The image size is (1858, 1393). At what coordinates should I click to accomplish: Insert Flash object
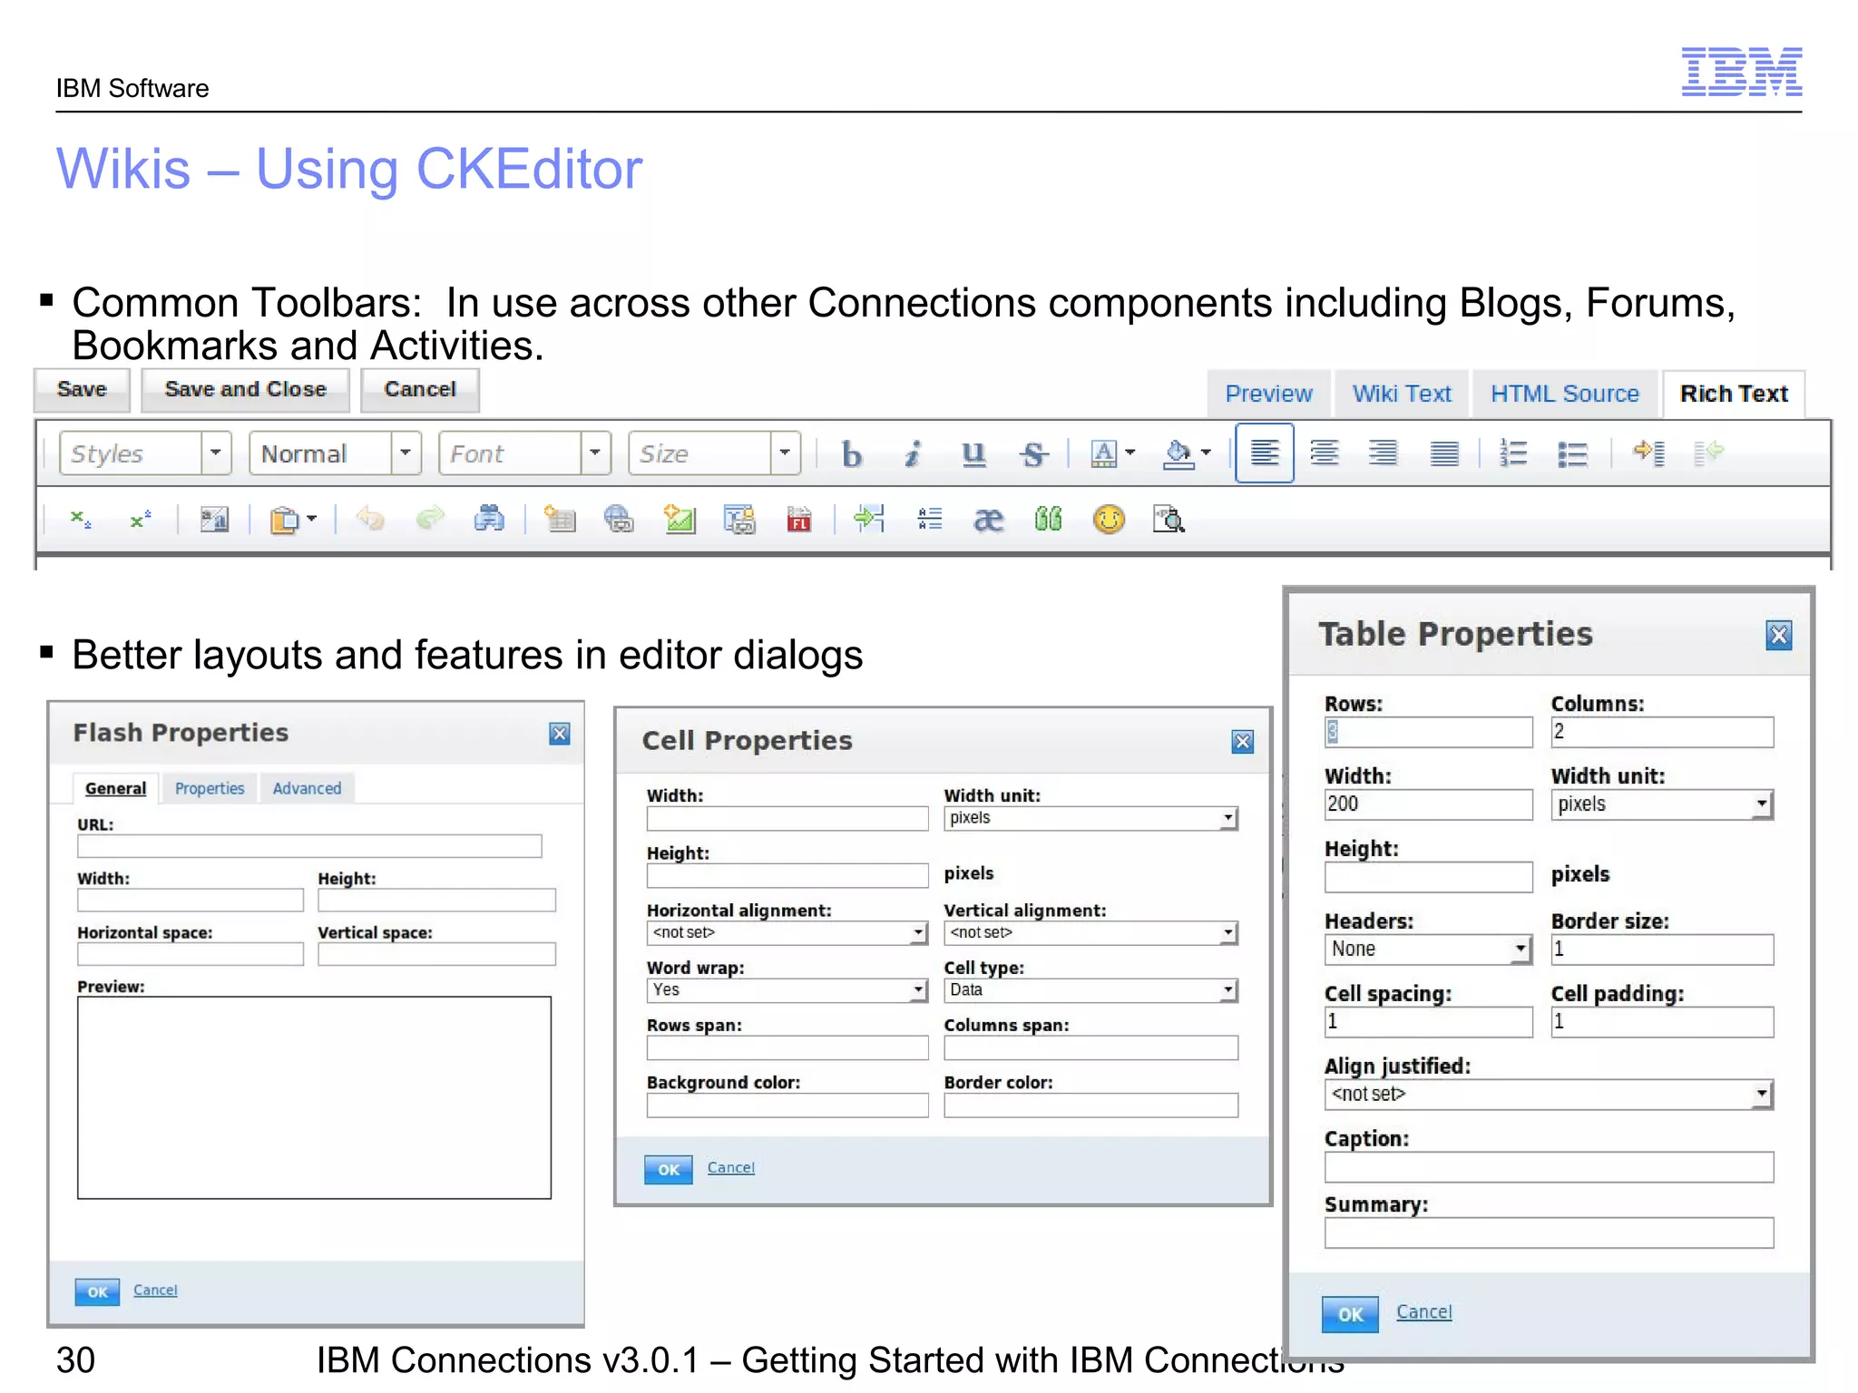pyautogui.click(x=798, y=520)
